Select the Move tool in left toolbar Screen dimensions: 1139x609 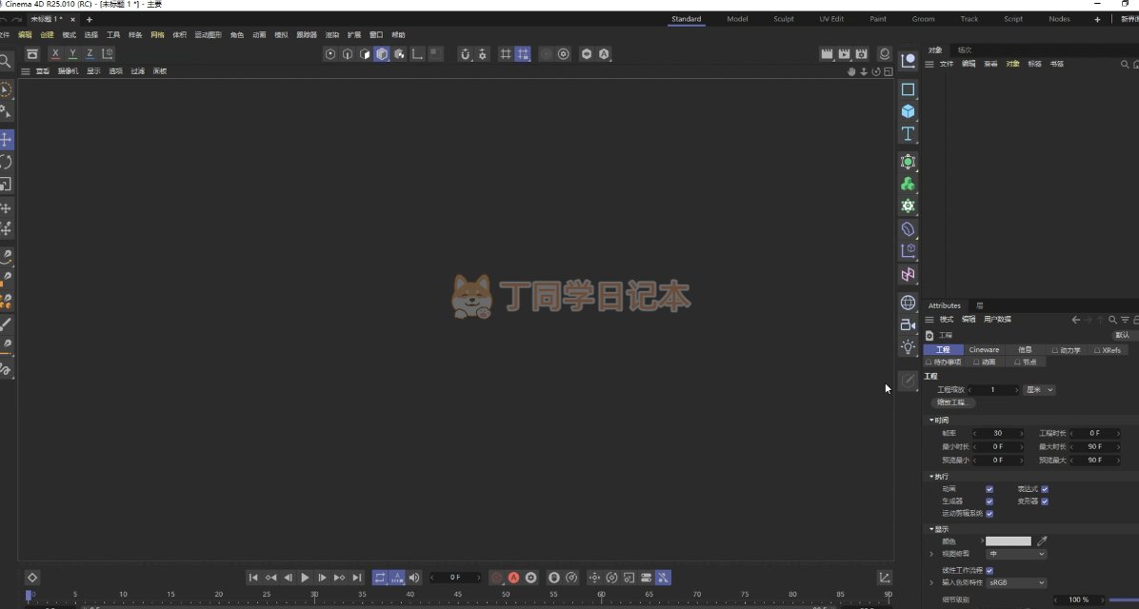pyautogui.click(x=6, y=139)
